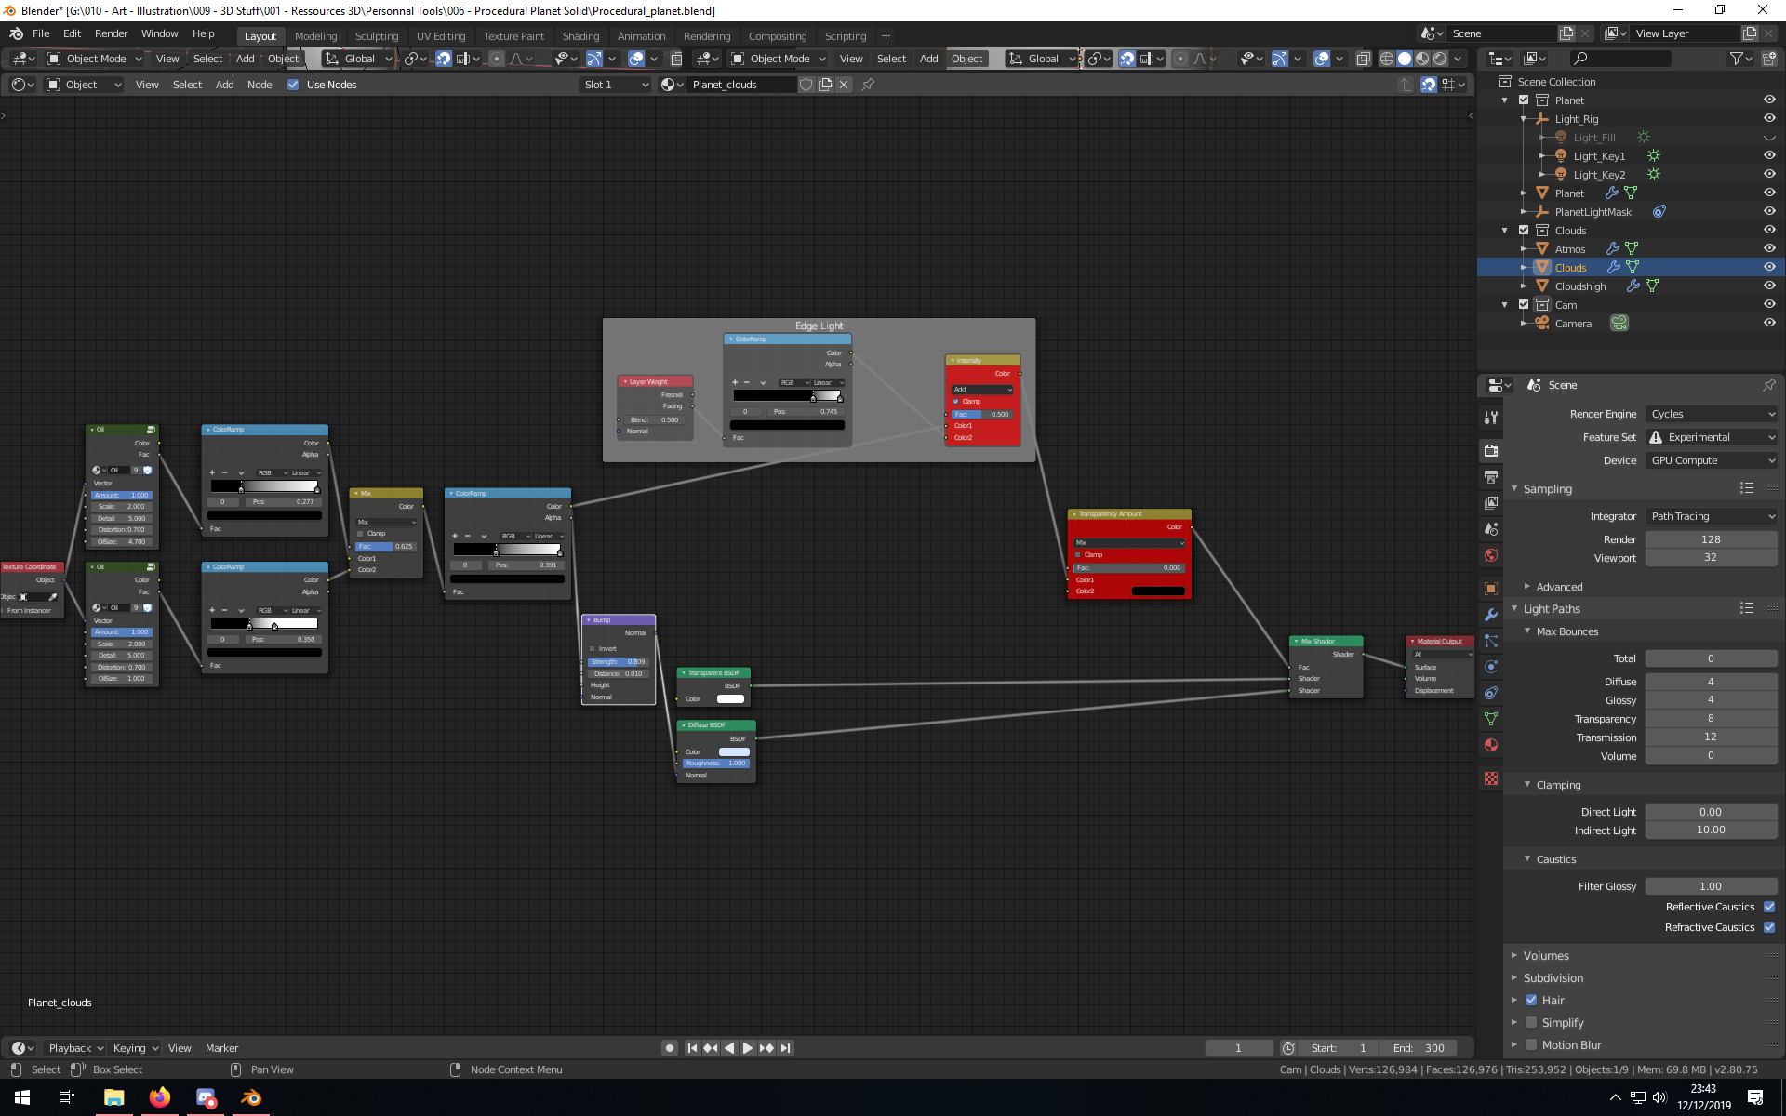
Task: Uncheck the Use Nodes checkbox
Action: click(x=293, y=85)
